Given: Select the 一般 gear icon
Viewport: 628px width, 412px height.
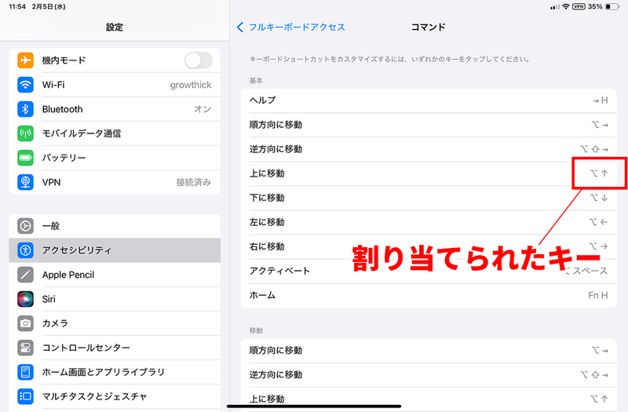Looking at the screenshot, I should pos(25,226).
